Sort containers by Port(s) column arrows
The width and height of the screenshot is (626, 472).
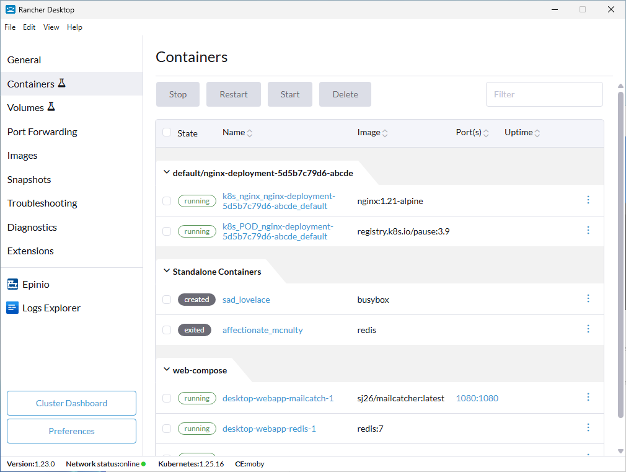pyautogui.click(x=486, y=133)
